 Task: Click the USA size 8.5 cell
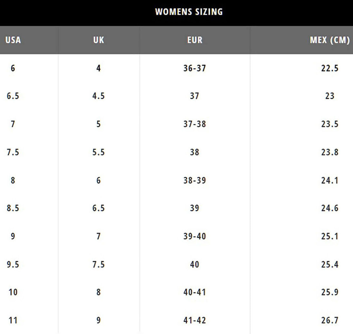(x=13, y=208)
